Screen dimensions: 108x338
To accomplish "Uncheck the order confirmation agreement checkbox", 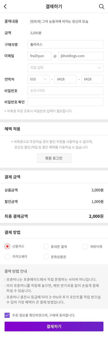I will 7,315.
